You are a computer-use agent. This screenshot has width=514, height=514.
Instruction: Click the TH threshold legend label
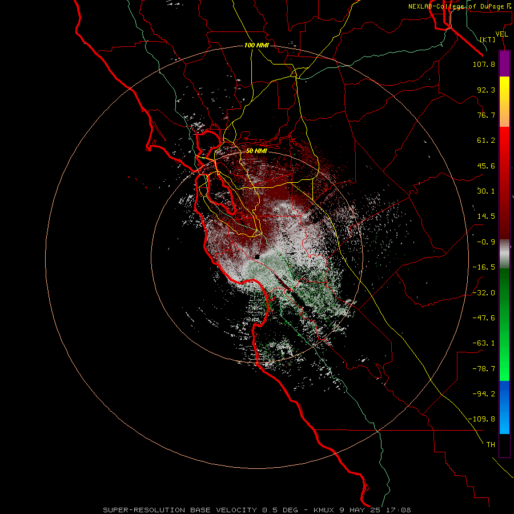pyautogui.click(x=491, y=445)
